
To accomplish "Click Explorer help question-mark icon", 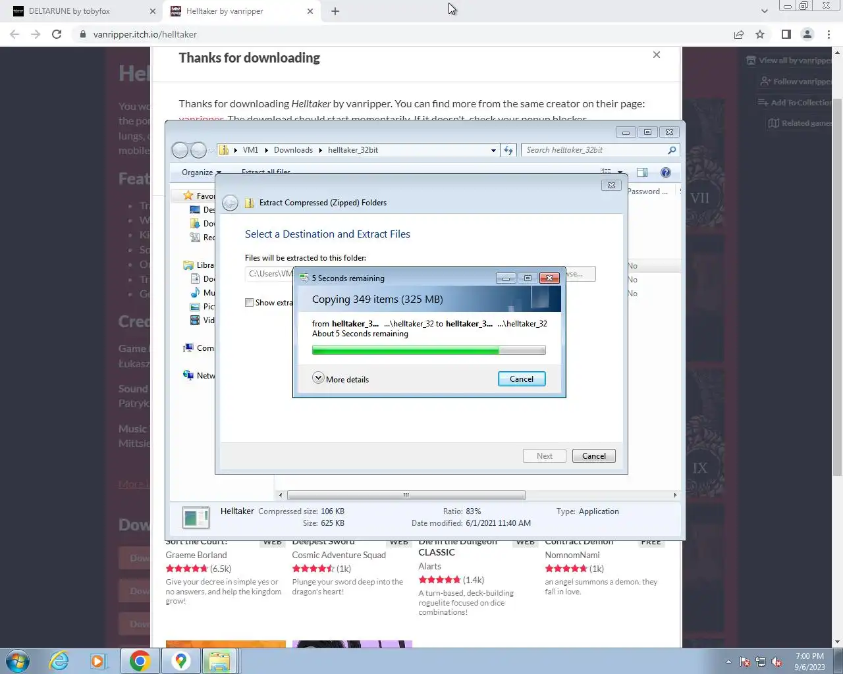I will pos(666,172).
